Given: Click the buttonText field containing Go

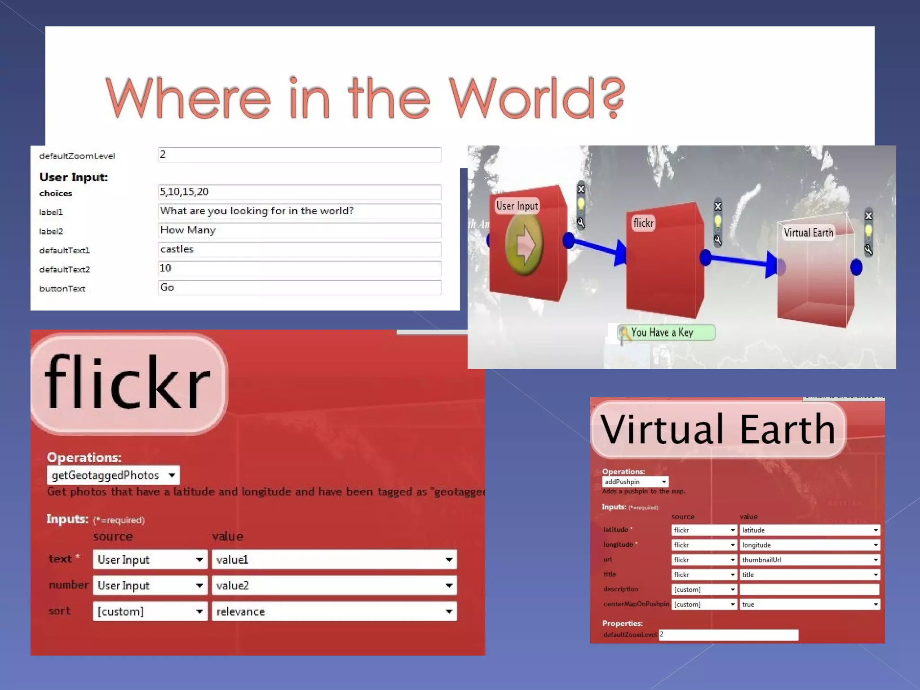Looking at the screenshot, I should [x=299, y=287].
